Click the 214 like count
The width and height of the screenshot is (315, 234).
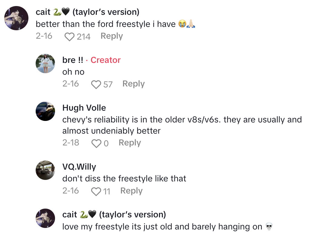click(83, 37)
